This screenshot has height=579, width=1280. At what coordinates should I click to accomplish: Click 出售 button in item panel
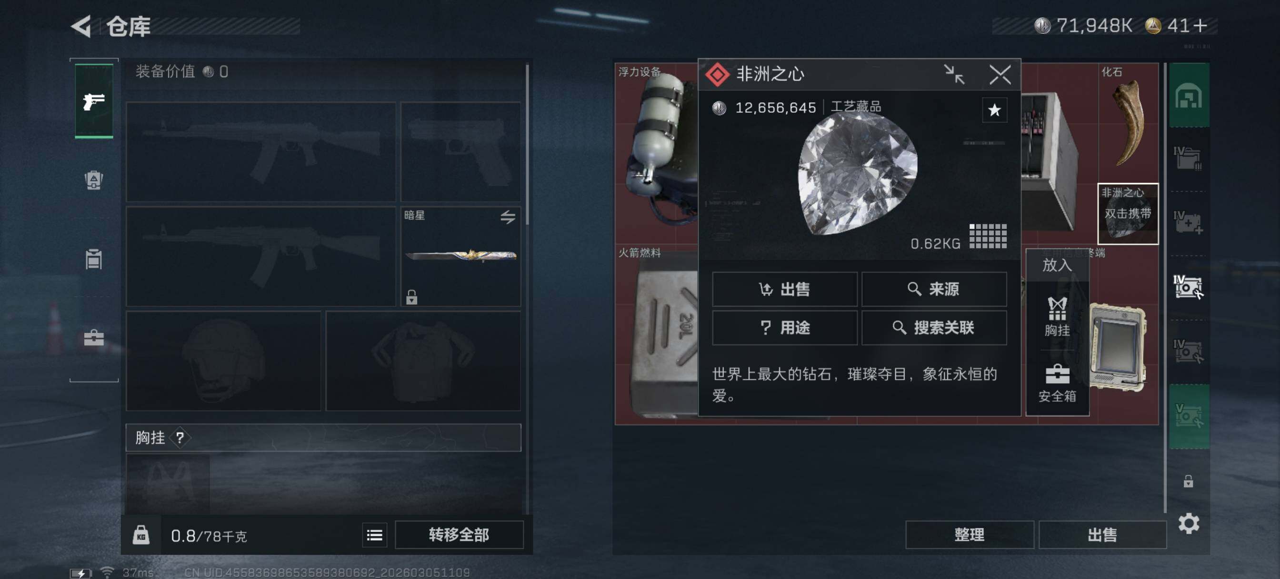pyautogui.click(x=784, y=289)
